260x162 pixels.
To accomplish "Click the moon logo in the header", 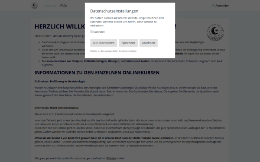I will 35,6.
